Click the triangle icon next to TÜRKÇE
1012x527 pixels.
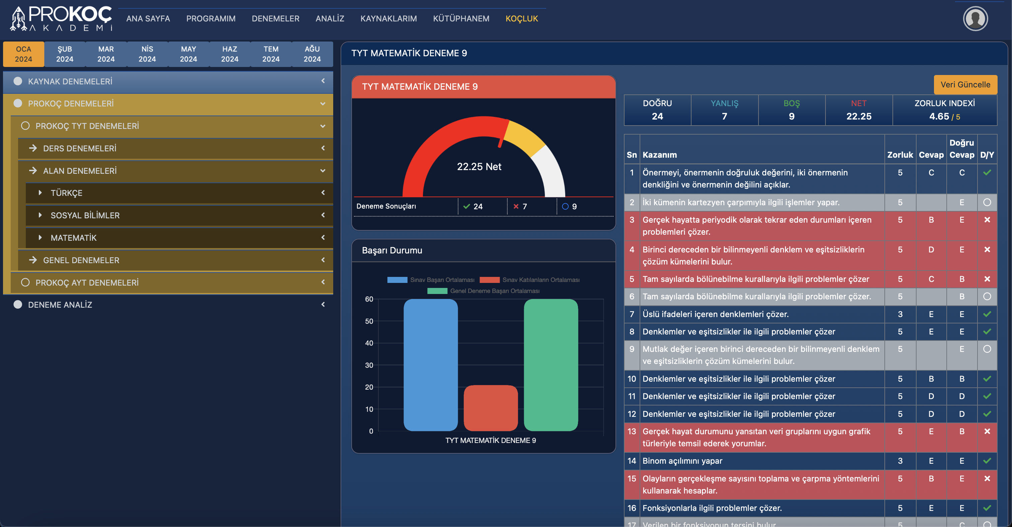tap(40, 193)
